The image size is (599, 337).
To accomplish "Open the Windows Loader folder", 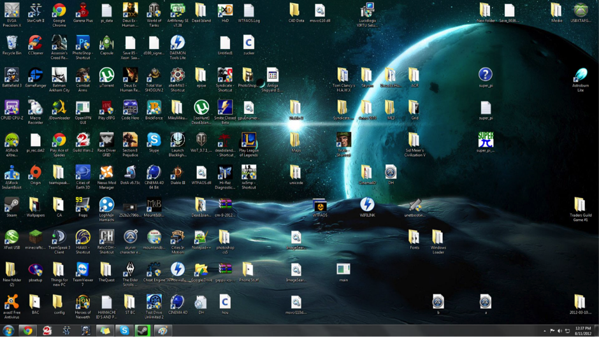I will [x=438, y=237].
